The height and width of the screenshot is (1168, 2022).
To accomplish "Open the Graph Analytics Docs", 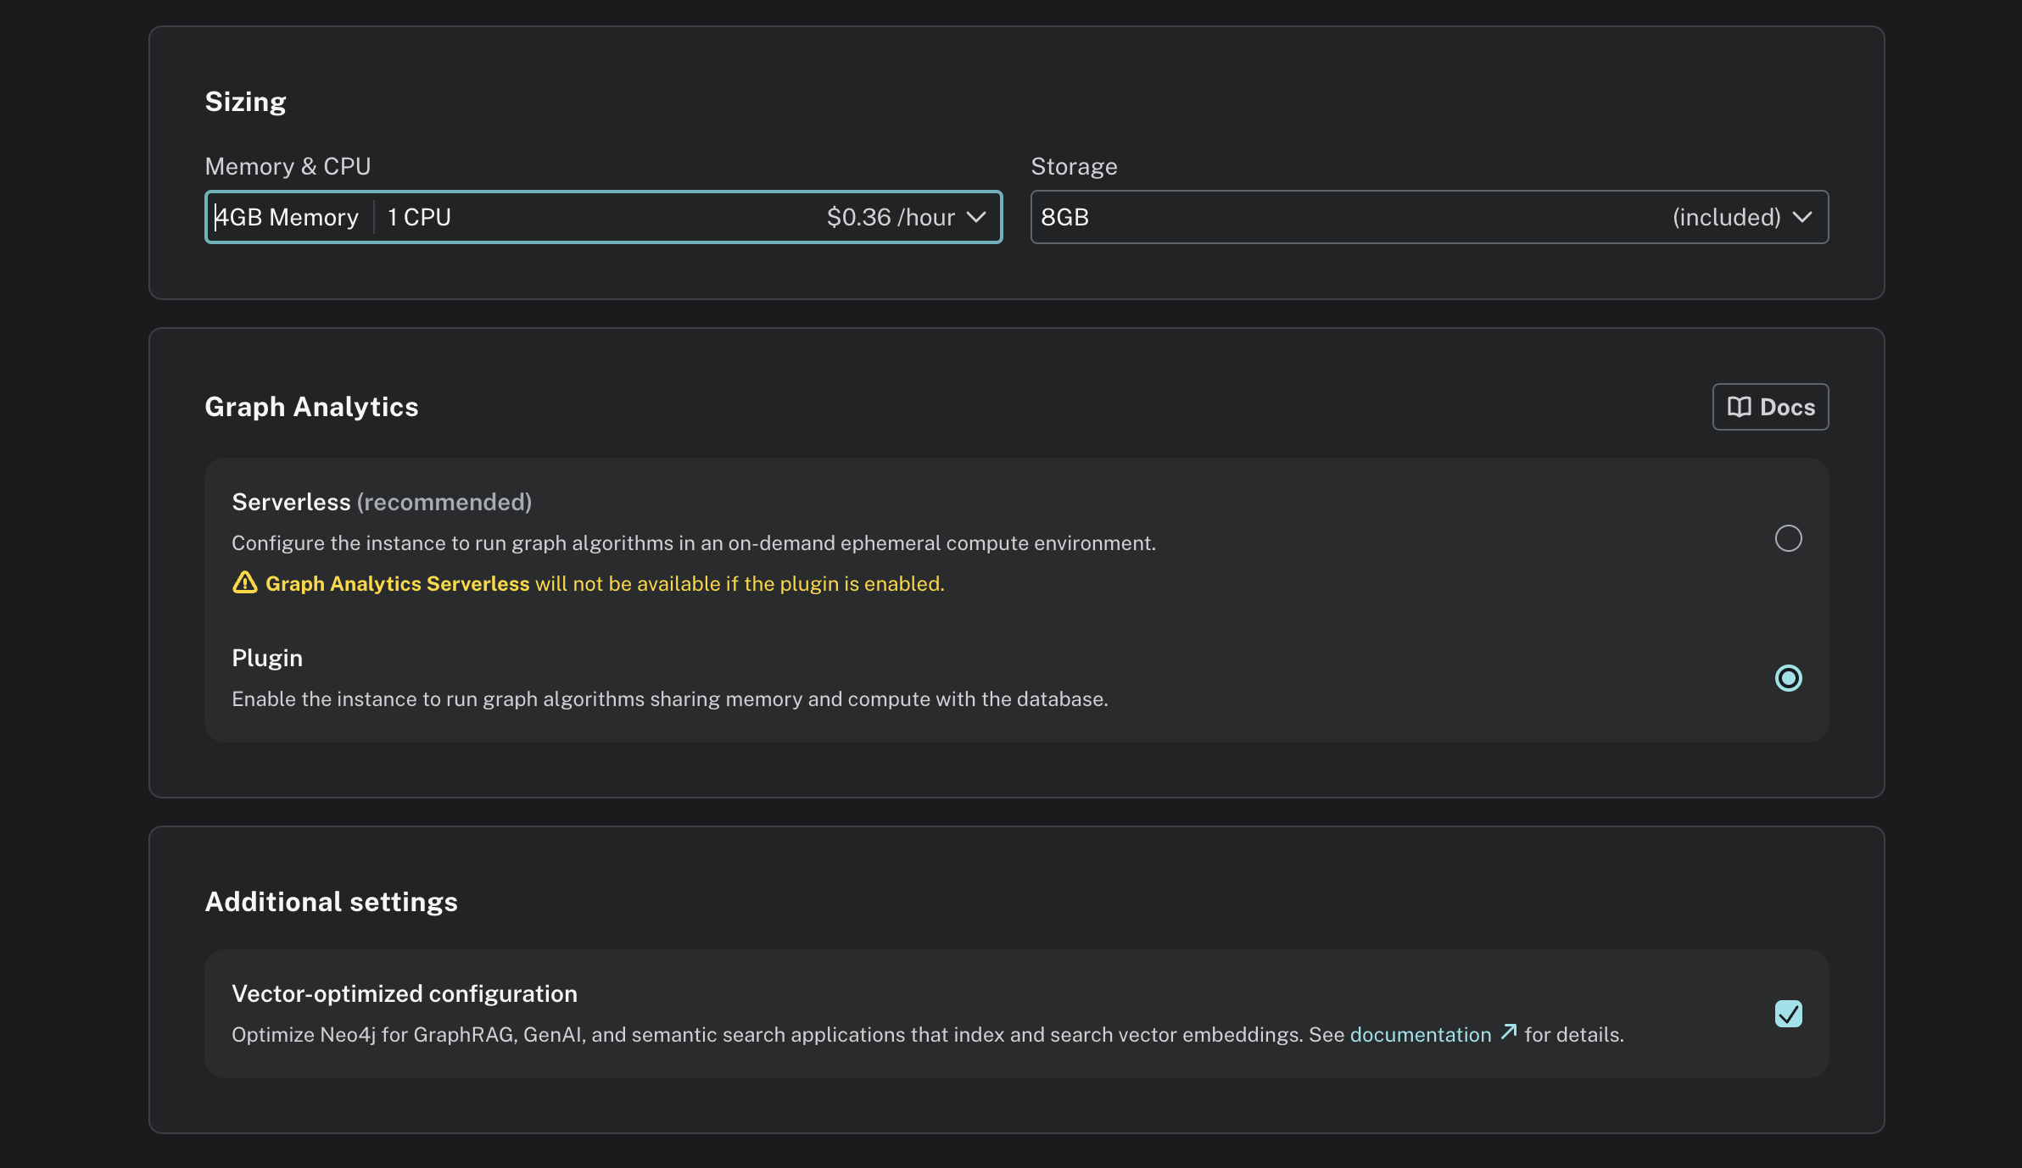I will point(1769,407).
